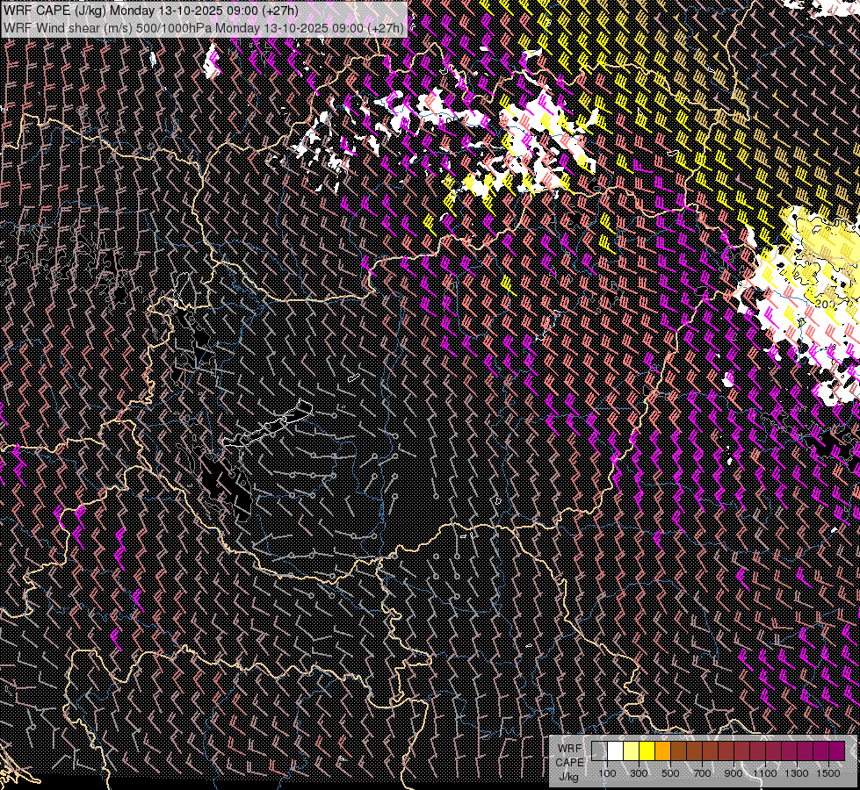
Task: Click the gray first swatch in CAPE legend
Action: pyautogui.click(x=599, y=750)
